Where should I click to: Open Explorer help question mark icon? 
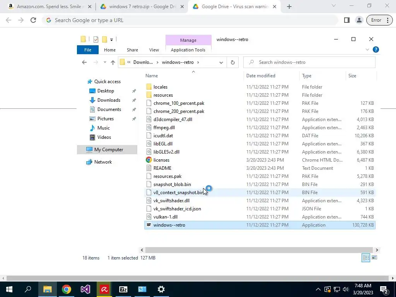tap(376, 50)
